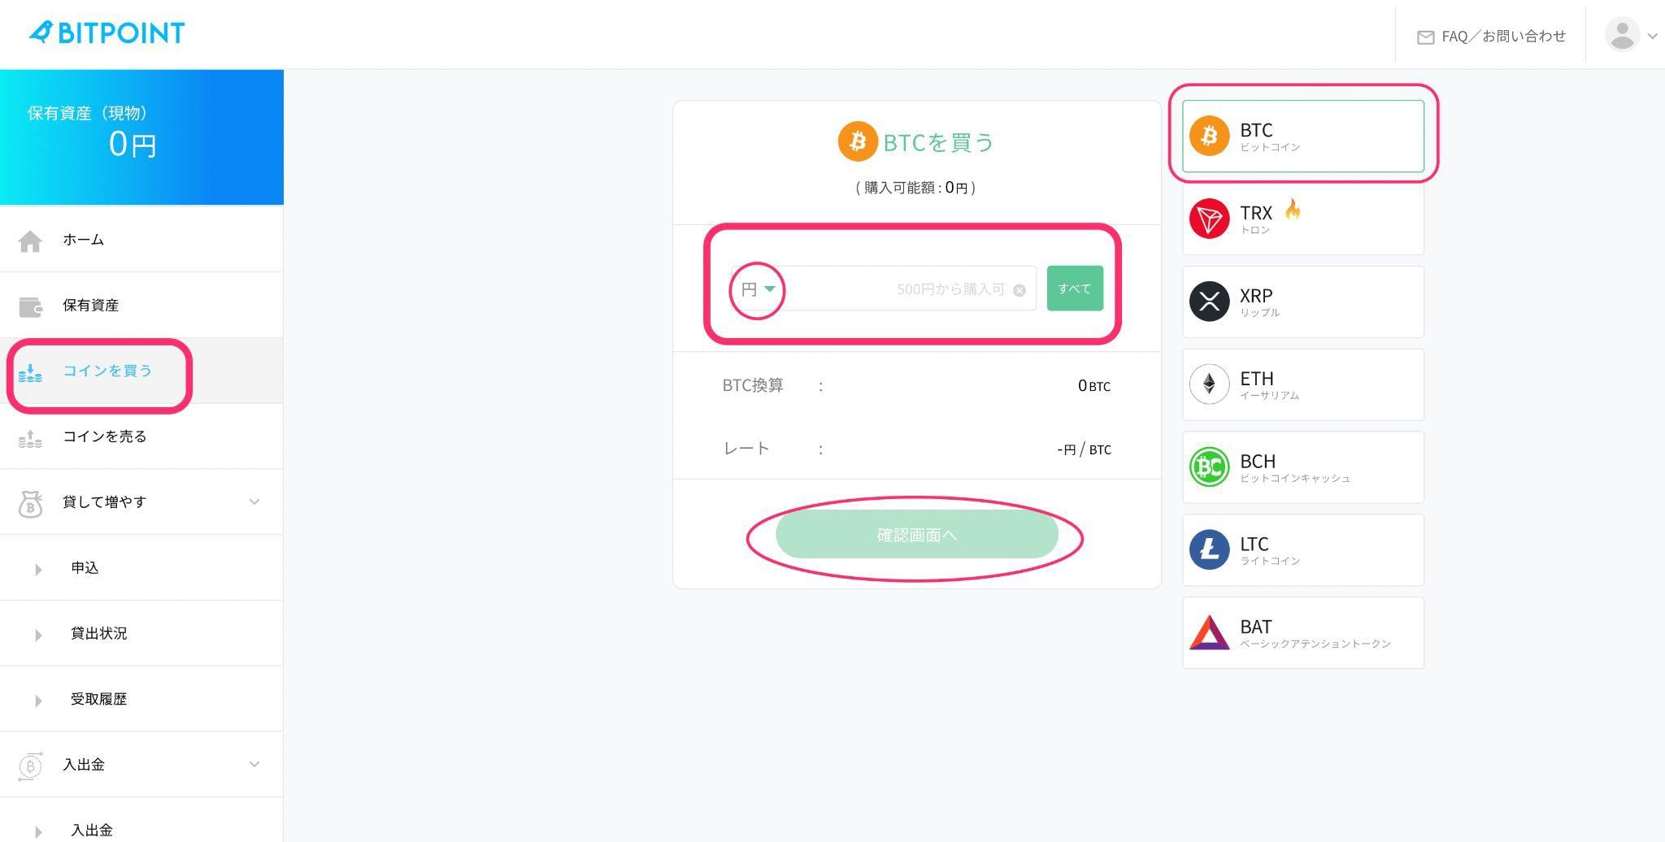Select the BCH Bitcoin Cash icon

pos(1209,467)
